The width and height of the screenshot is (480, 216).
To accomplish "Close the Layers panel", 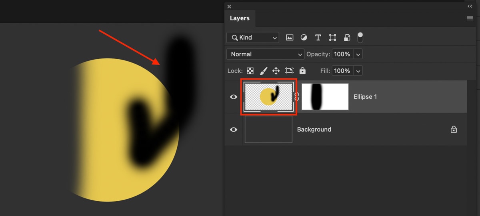I will click(229, 6).
